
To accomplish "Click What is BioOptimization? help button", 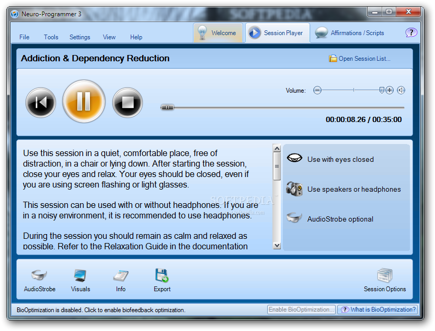I will tap(377, 310).
